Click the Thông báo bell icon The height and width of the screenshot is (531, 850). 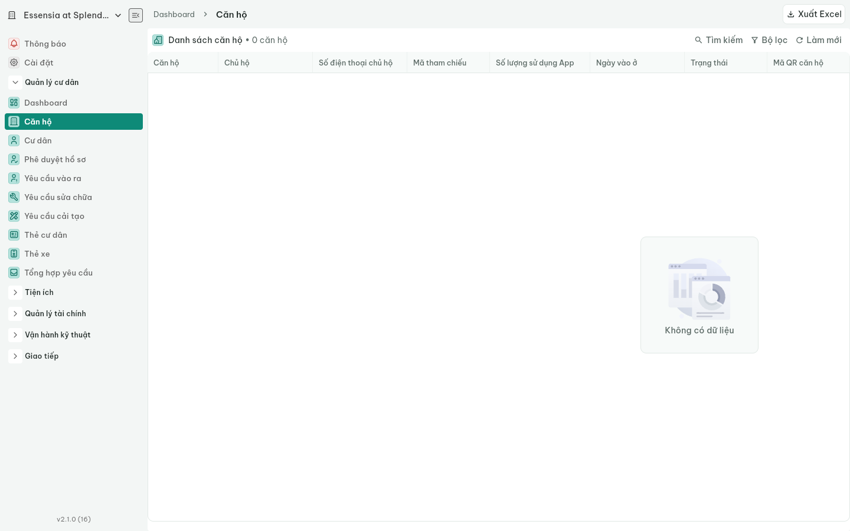click(14, 44)
